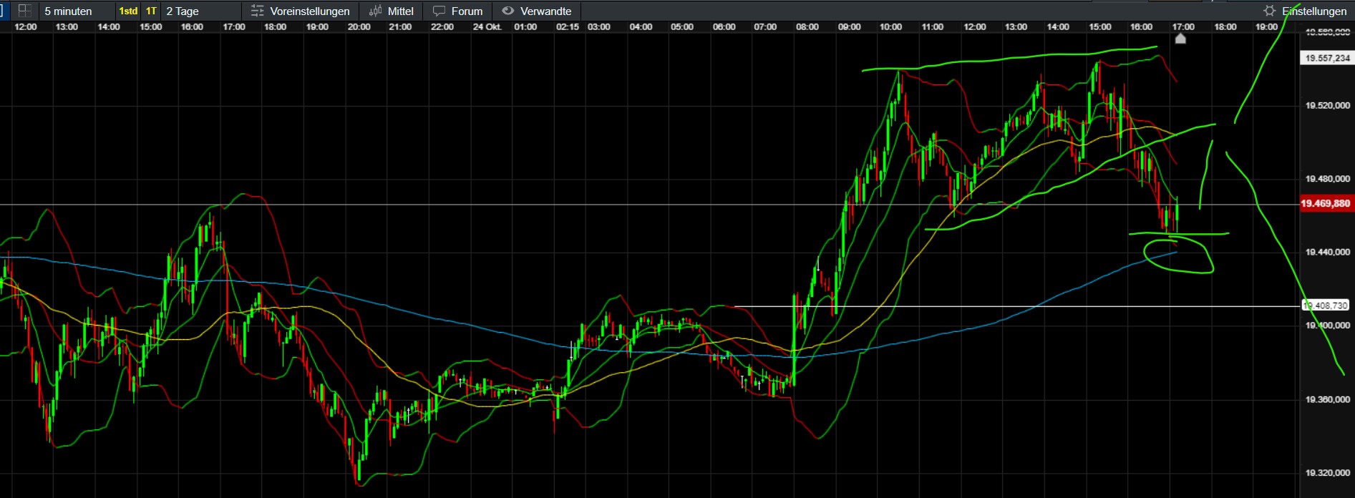Viewport: 1355px width, 498px height.
Task: Show Verwandte related instruments eye button
Action: pyautogui.click(x=537, y=11)
